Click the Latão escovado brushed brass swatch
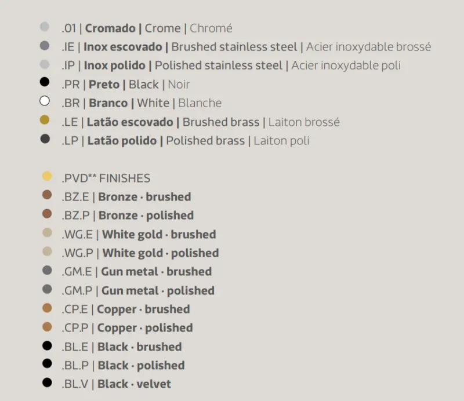 [x=45, y=121]
